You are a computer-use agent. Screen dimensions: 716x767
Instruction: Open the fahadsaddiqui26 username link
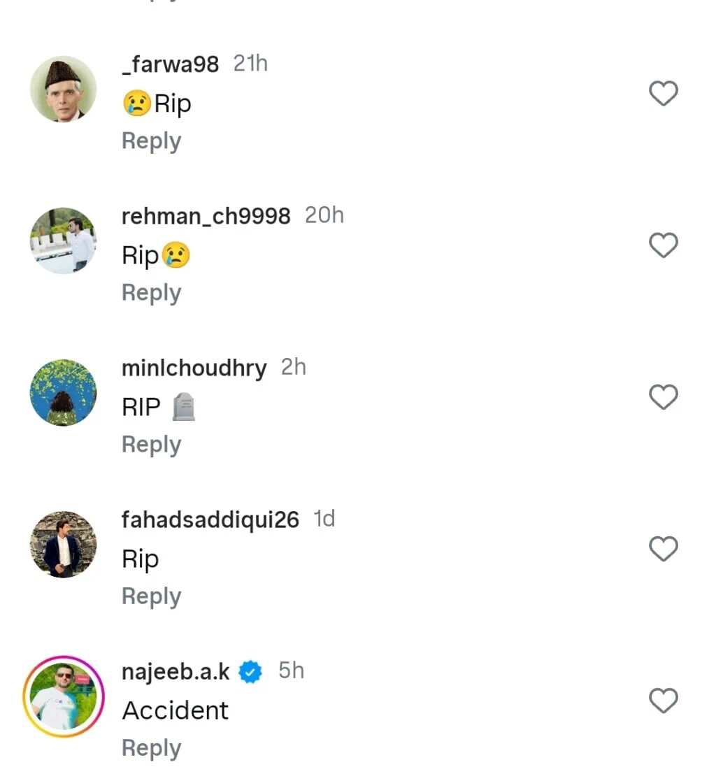(x=210, y=519)
